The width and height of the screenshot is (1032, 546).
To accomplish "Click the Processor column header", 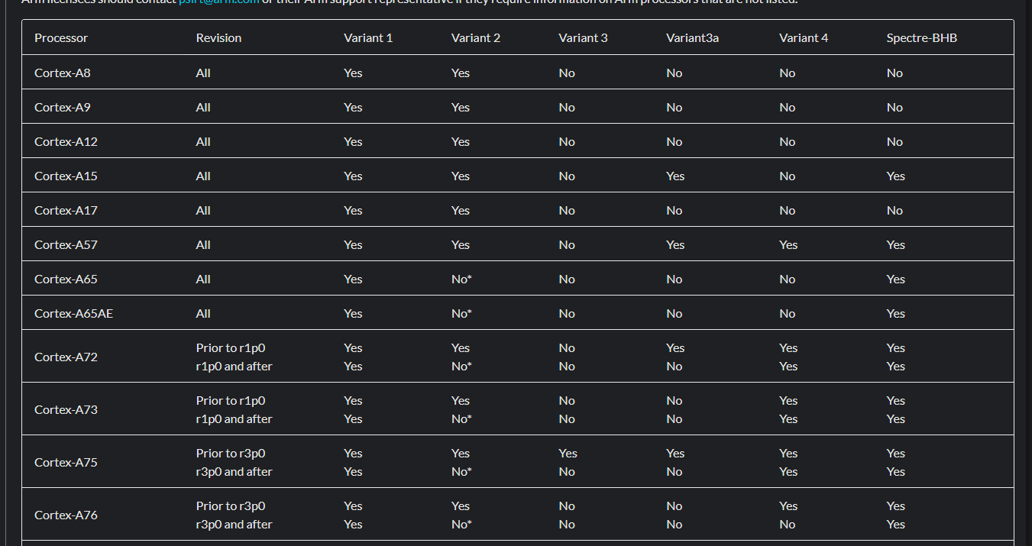I will (61, 37).
